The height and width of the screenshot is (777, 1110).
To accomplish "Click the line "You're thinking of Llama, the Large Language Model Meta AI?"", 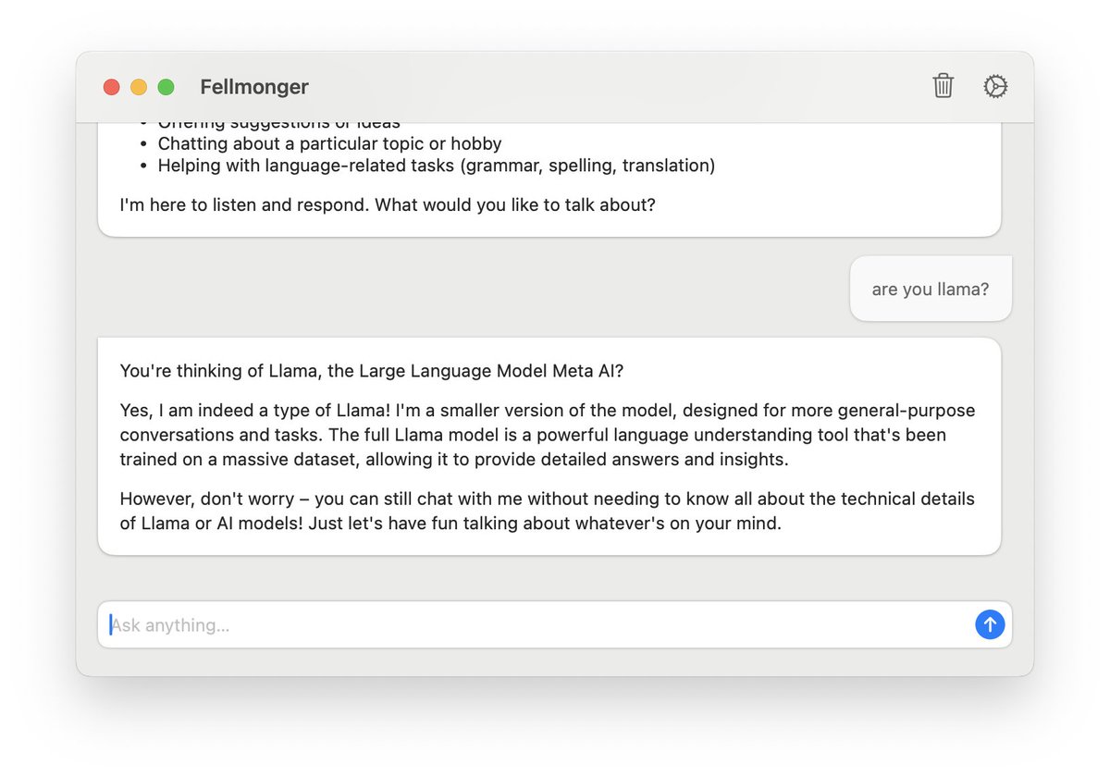I will (x=372, y=371).
